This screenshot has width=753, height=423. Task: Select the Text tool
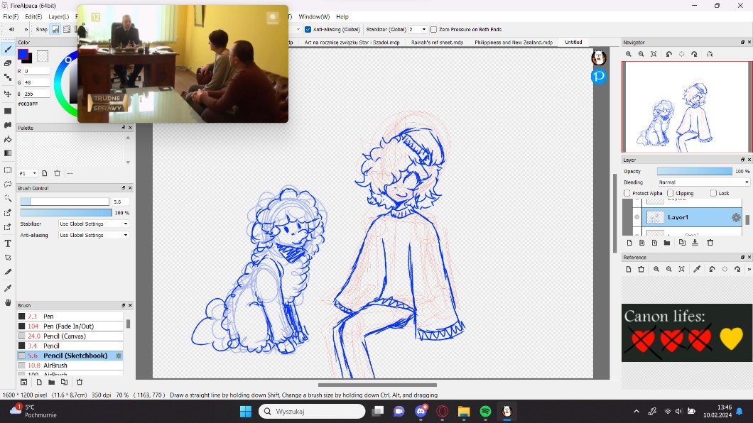[x=8, y=243]
